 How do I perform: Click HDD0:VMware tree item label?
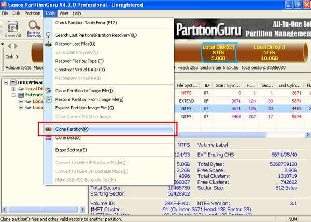coord(31,82)
